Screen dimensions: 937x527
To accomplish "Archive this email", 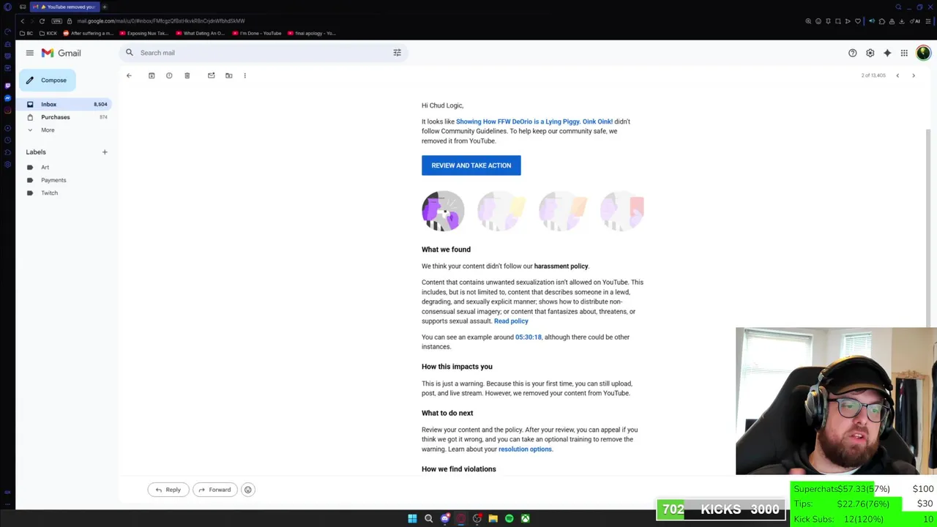I will click(152, 75).
